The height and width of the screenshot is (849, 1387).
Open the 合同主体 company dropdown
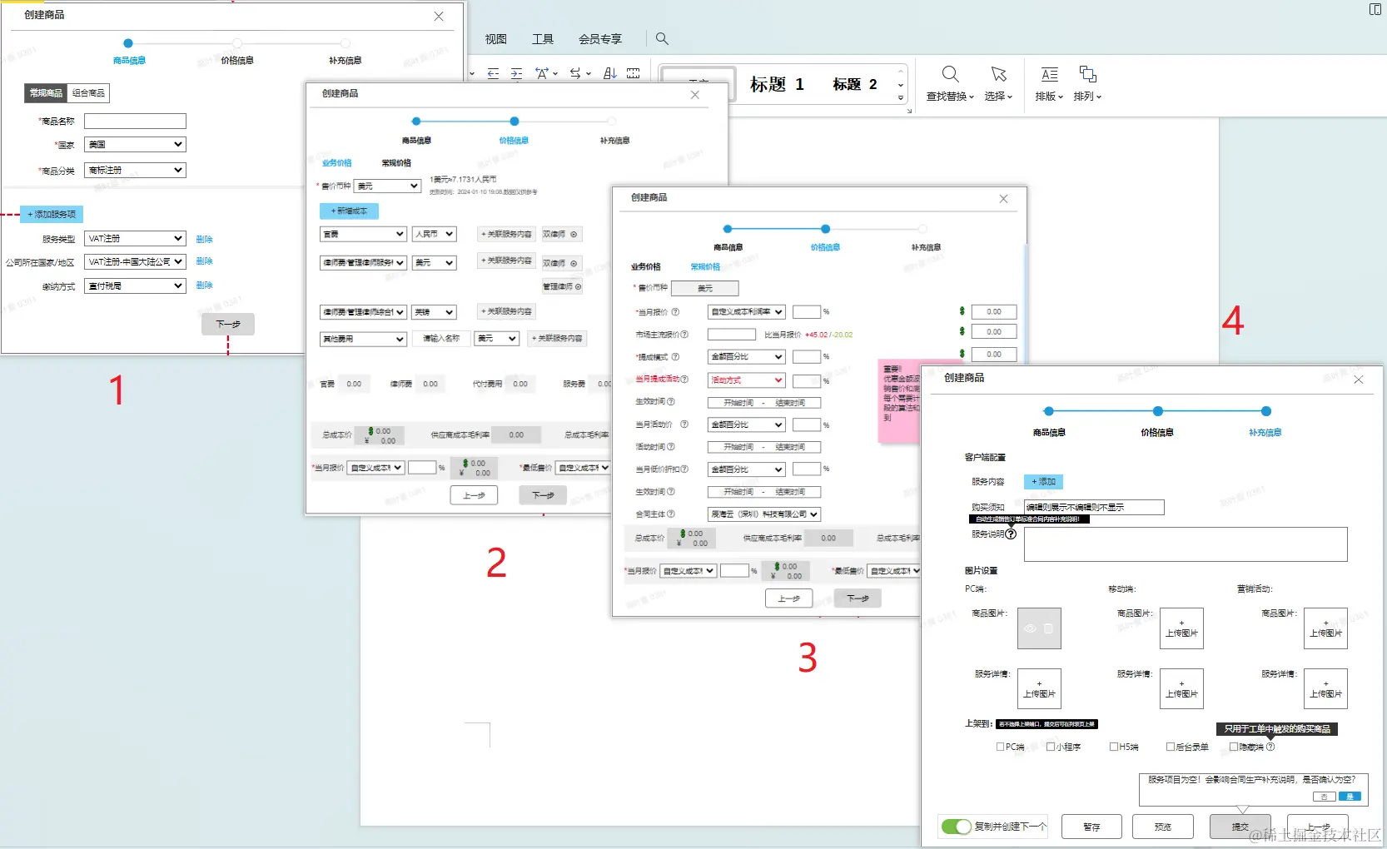pos(764,514)
